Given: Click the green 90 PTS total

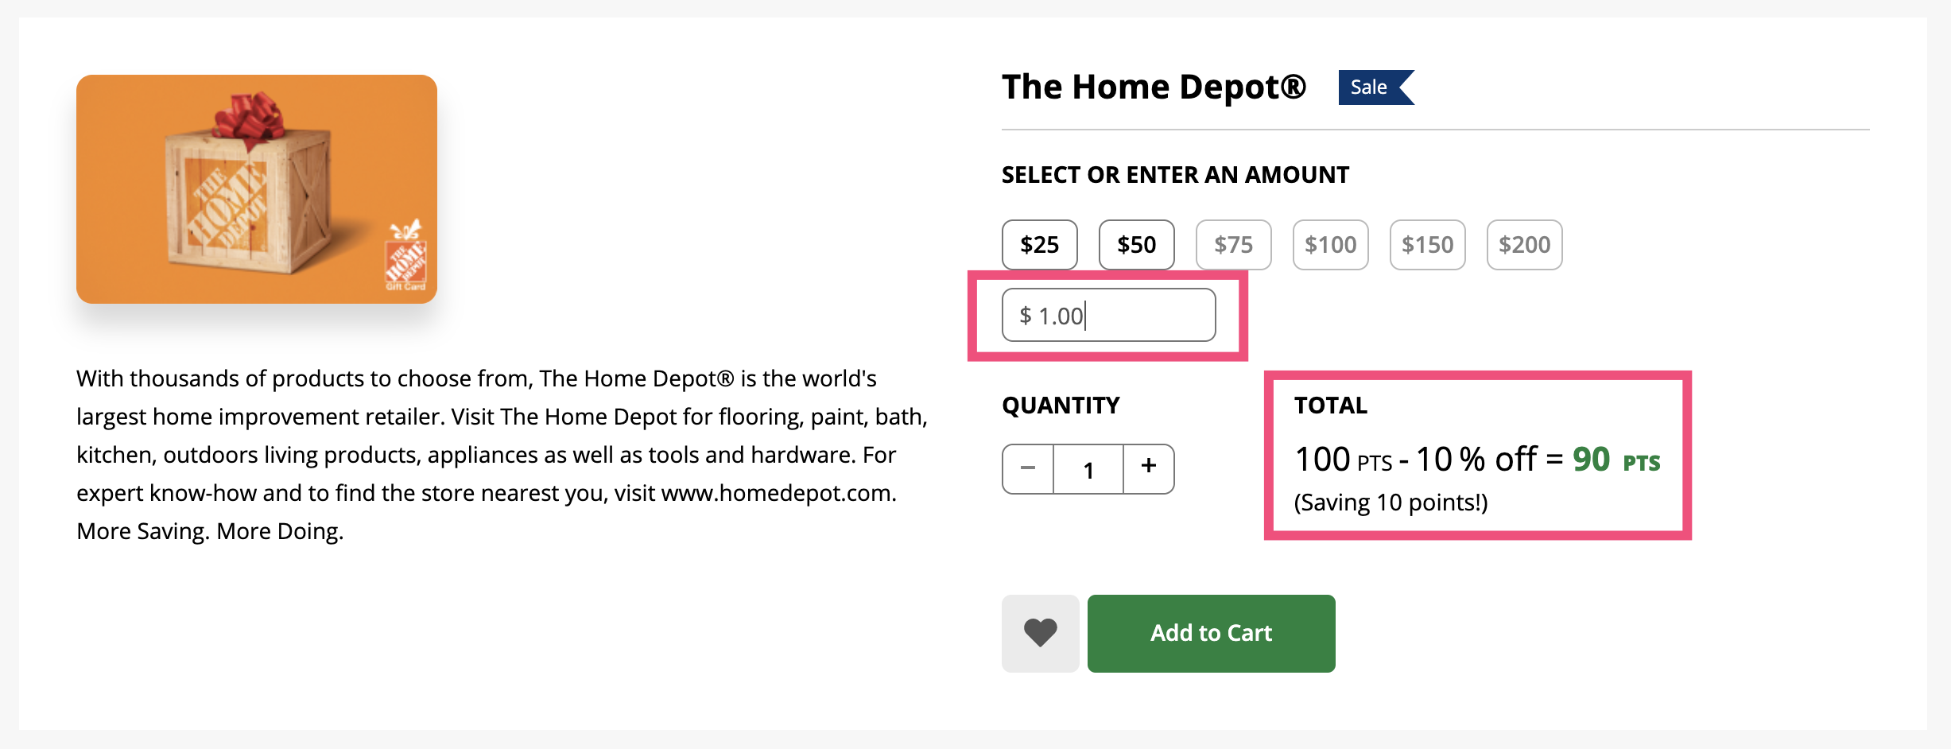Looking at the screenshot, I should point(1615,460).
